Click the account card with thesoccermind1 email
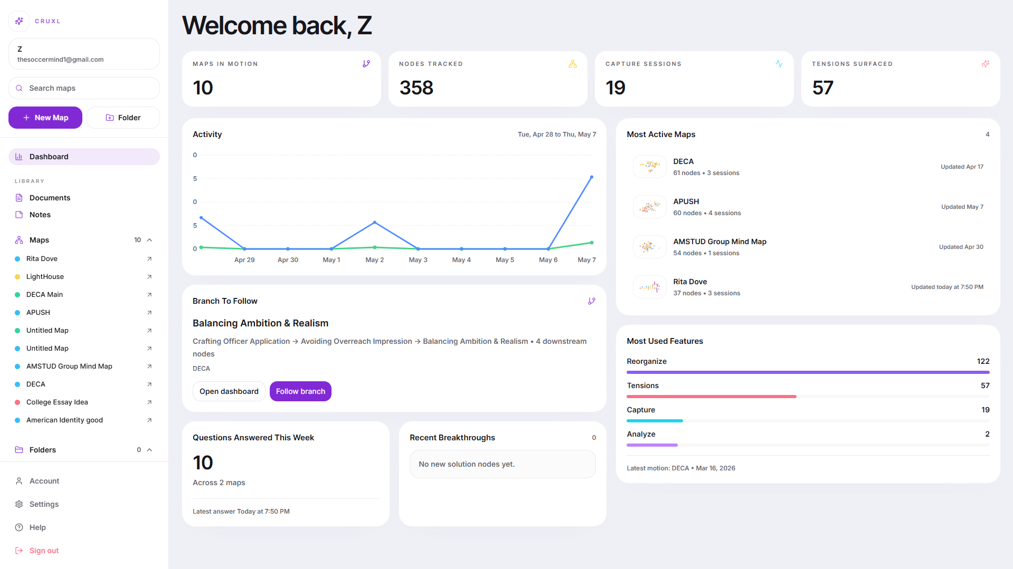 pos(84,54)
